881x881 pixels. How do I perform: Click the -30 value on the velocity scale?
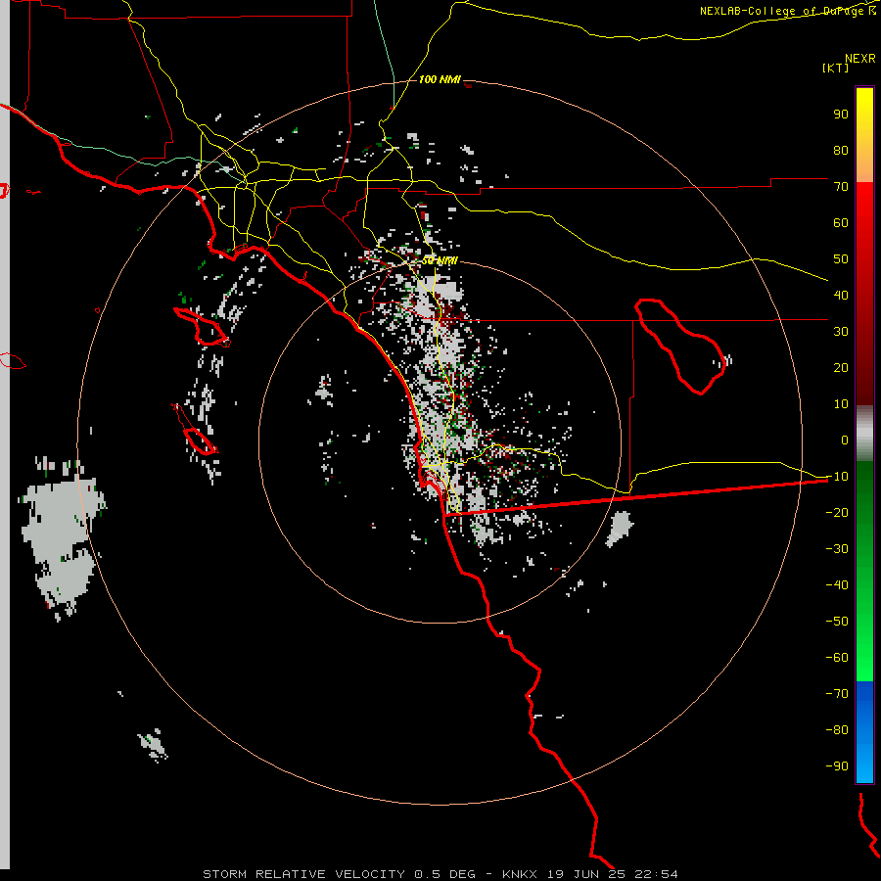click(x=837, y=549)
